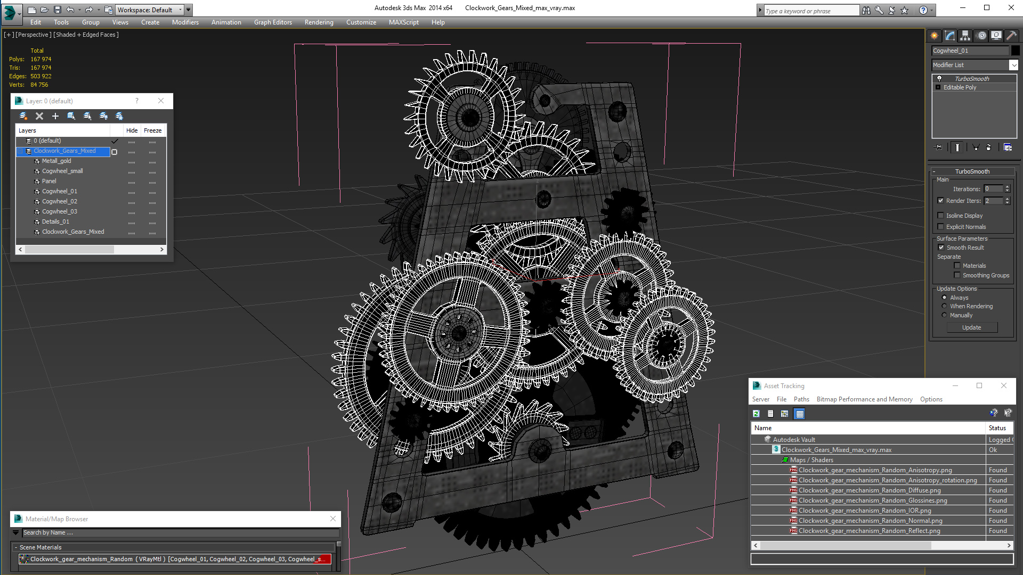Toggle the Render Iters checkbox
1023x575 pixels.
tap(941, 201)
